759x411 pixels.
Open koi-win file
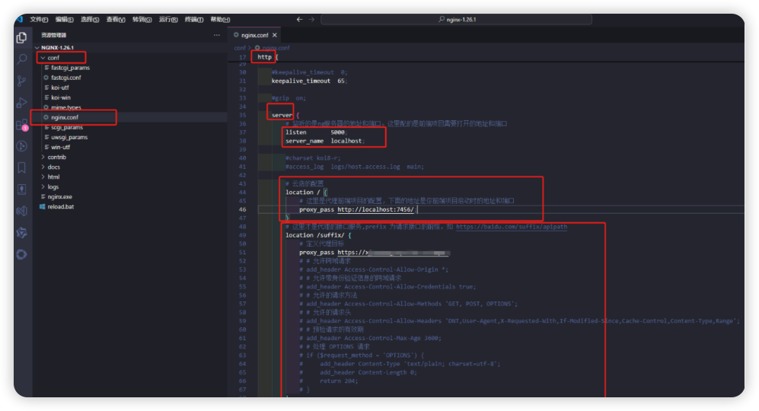pyautogui.click(x=130, y=97)
